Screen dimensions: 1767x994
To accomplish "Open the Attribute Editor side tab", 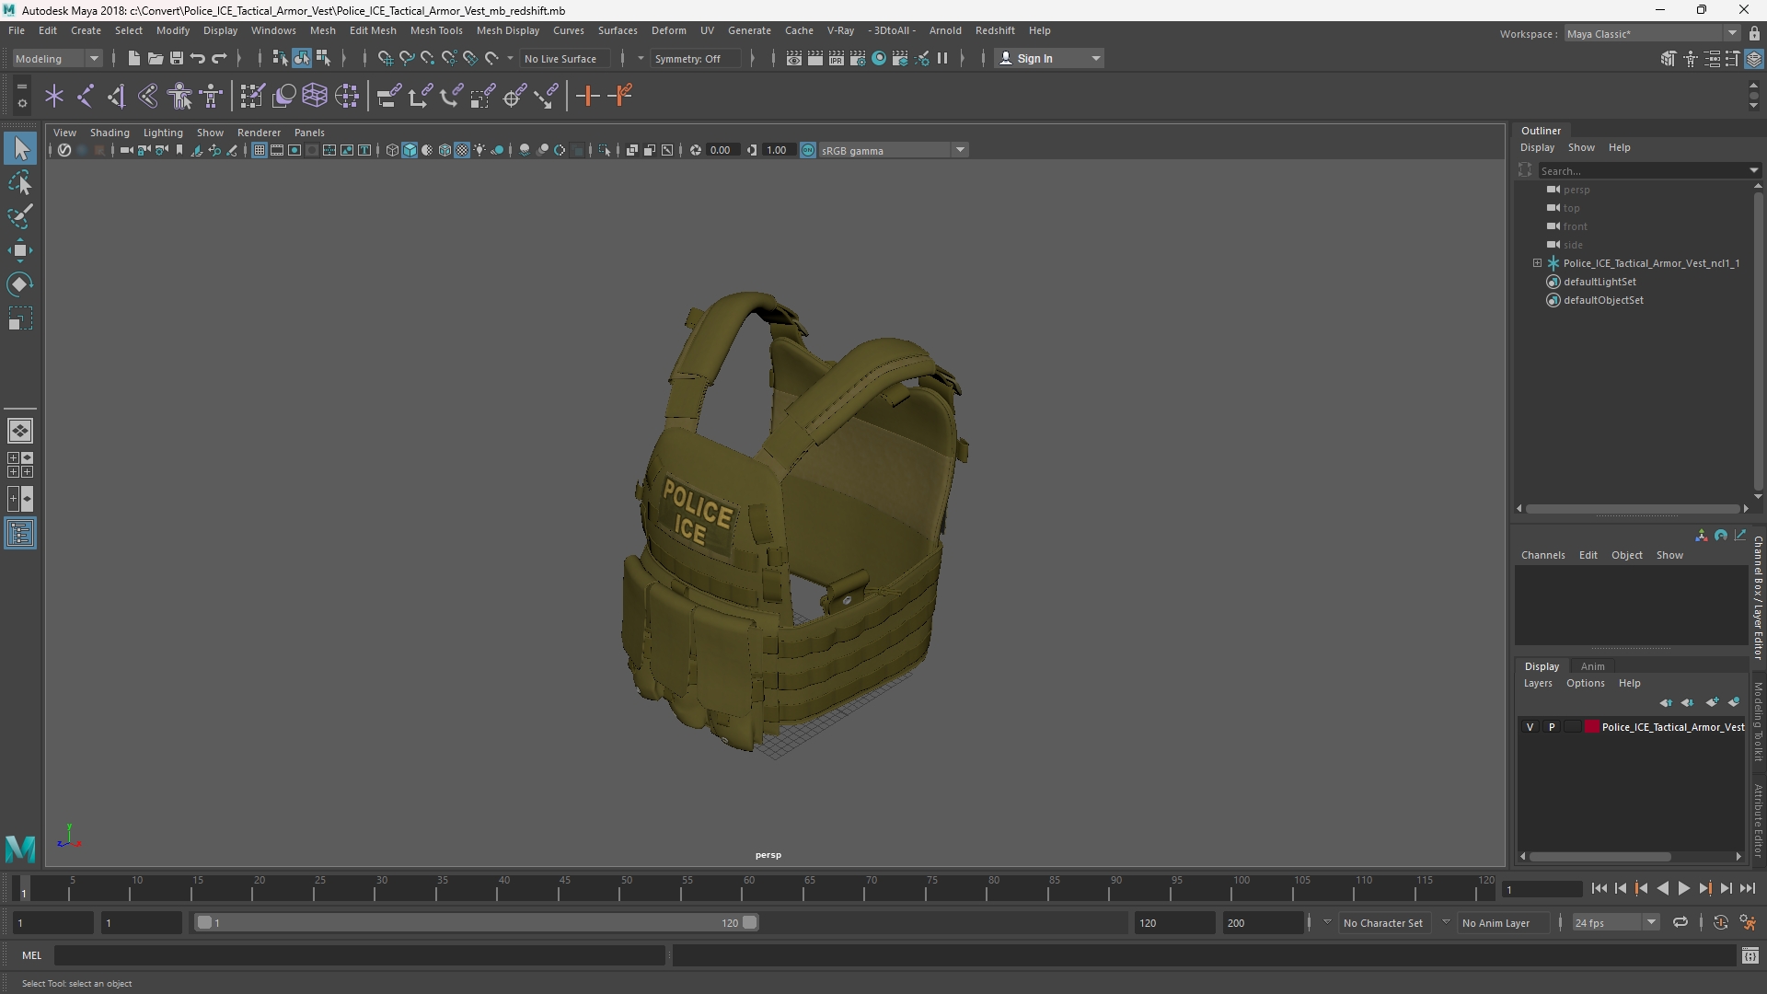I will click(x=1758, y=821).
